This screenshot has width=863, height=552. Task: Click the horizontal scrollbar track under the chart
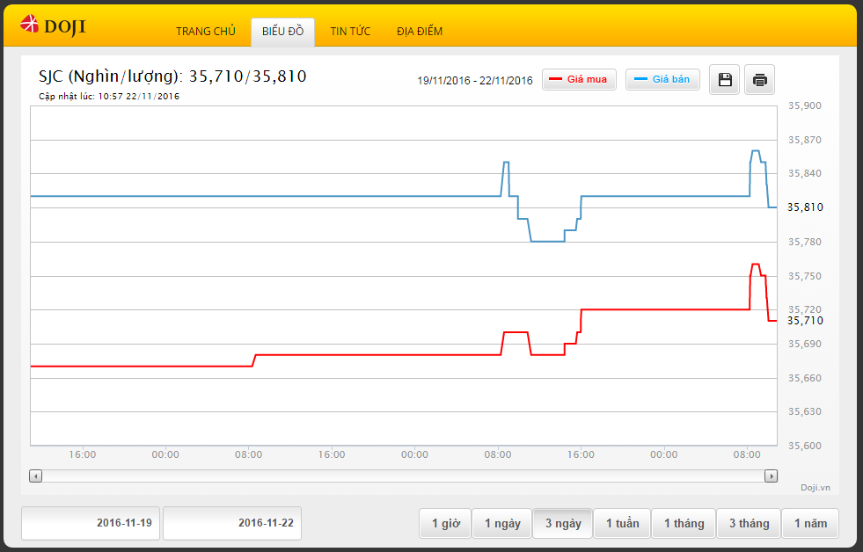[x=403, y=476]
